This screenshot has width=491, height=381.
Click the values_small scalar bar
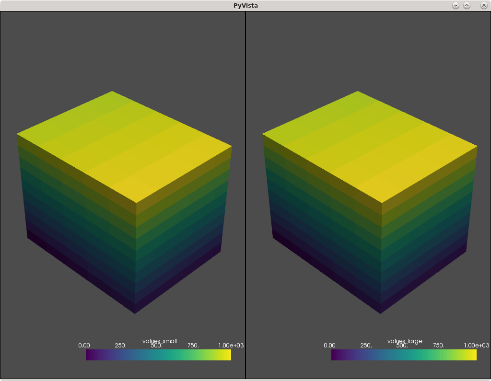(158, 355)
